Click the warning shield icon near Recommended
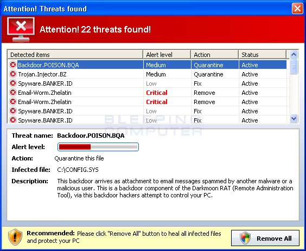Screen dimensions: 306x251 pos(15,237)
